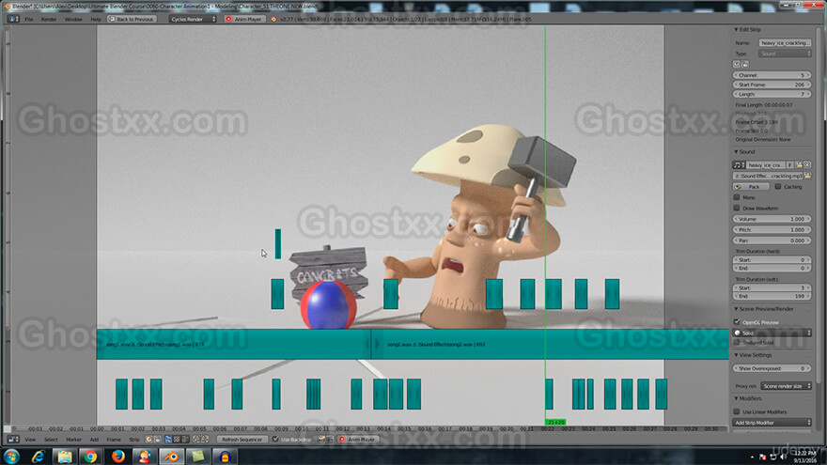Collapse the Scene Preview/Render panel
Image resolution: width=827 pixels, height=465 pixels.
coord(736,309)
